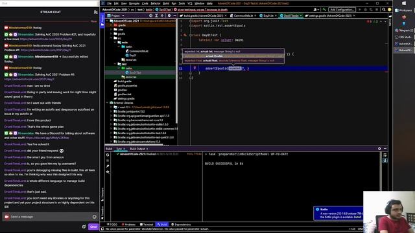The height and width of the screenshot is (233, 415).
Task: Collapse the main folder
Action: (115, 42)
